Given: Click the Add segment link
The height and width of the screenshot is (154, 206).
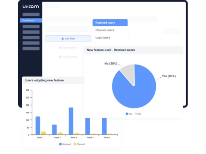Looking at the screenshot, I should (68, 48).
